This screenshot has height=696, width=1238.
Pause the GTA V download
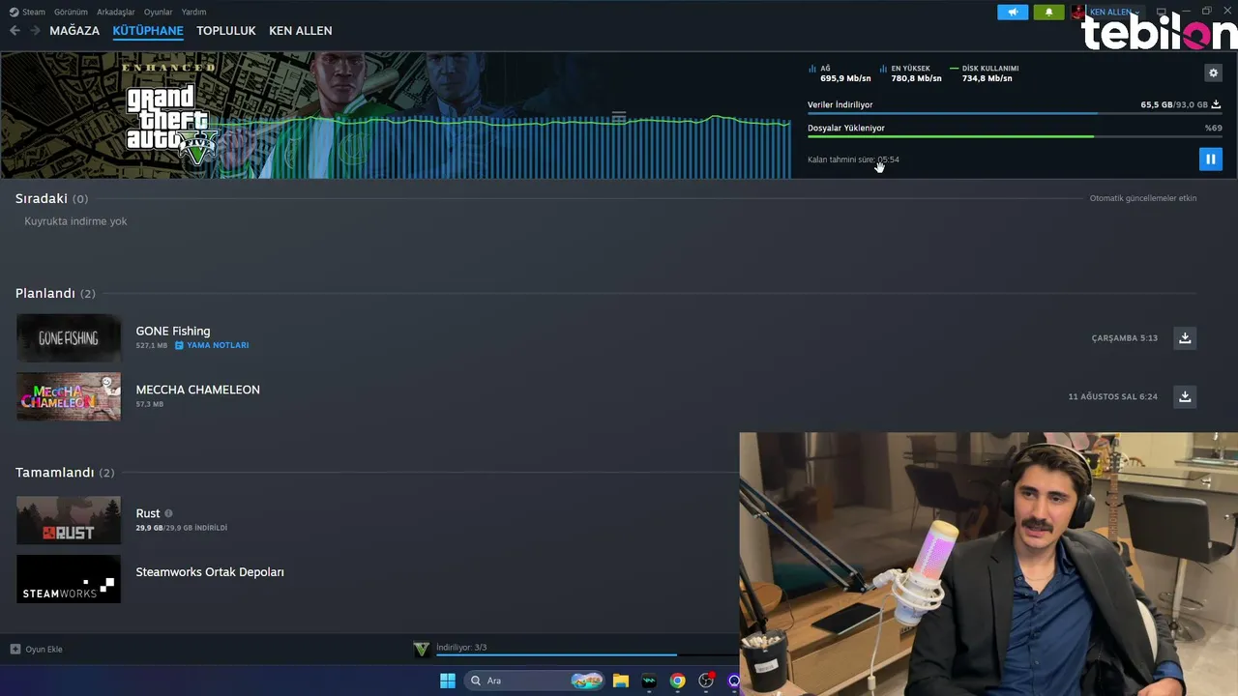1210,159
